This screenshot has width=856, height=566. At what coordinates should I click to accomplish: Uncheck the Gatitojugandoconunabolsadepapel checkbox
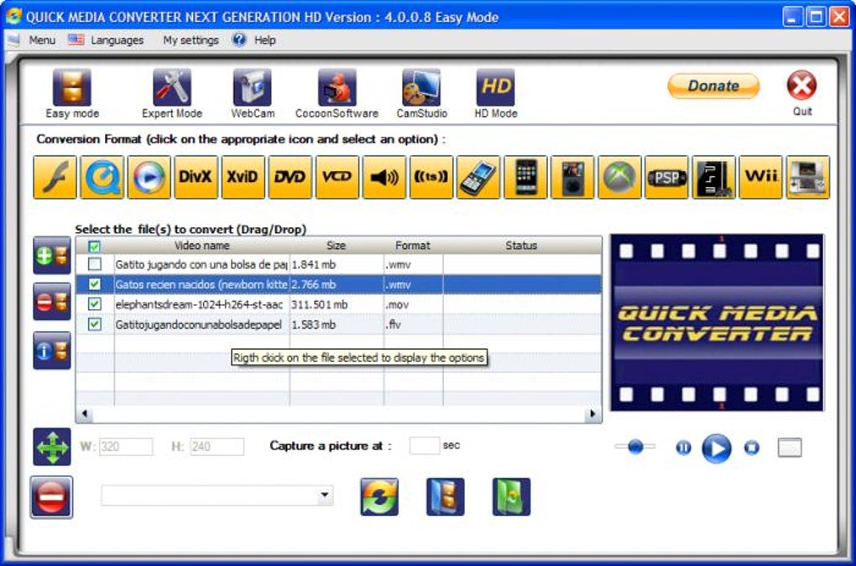[95, 325]
